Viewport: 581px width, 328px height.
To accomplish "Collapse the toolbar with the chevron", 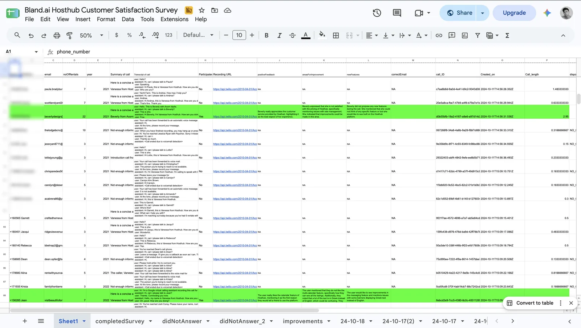I will tap(563, 35).
